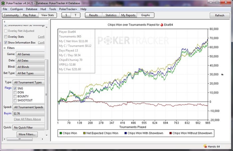Click the sidebar horizontal scrollbar thumb
Viewport: 233px width, 151px height.
point(19,139)
